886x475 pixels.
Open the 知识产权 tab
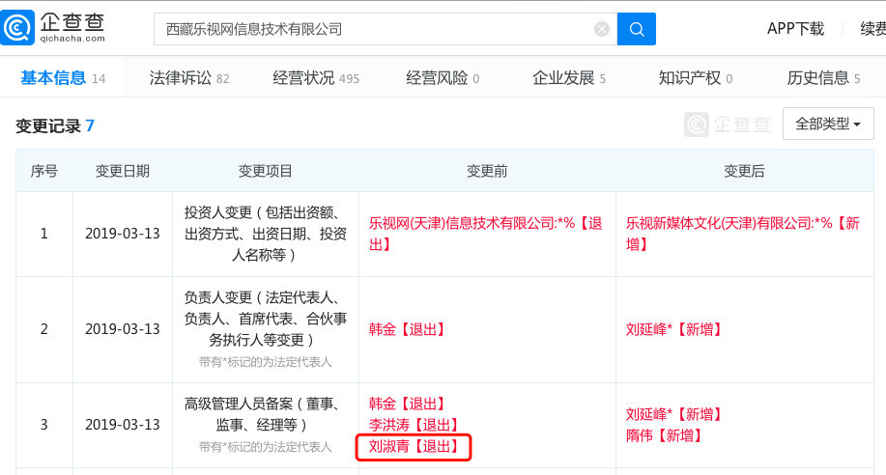click(696, 78)
